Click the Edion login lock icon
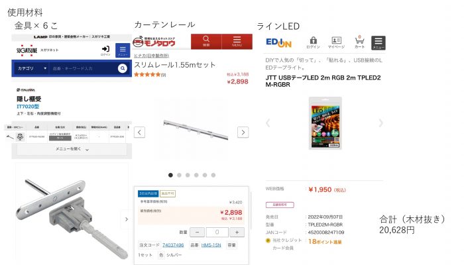Screen dimensions: 464x265 (x=313, y=43)
